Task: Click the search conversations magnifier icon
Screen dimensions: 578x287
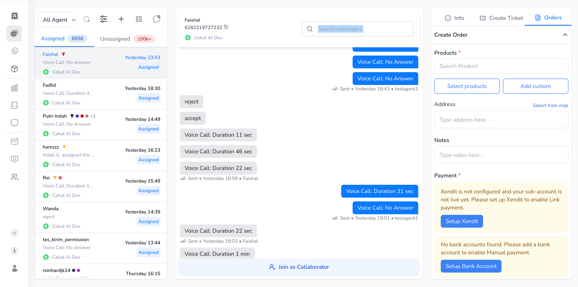Action: (x=87, y=19)
